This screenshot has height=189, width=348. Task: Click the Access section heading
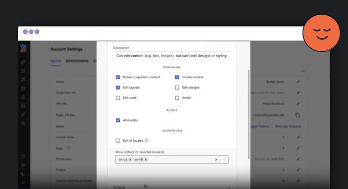172,110
